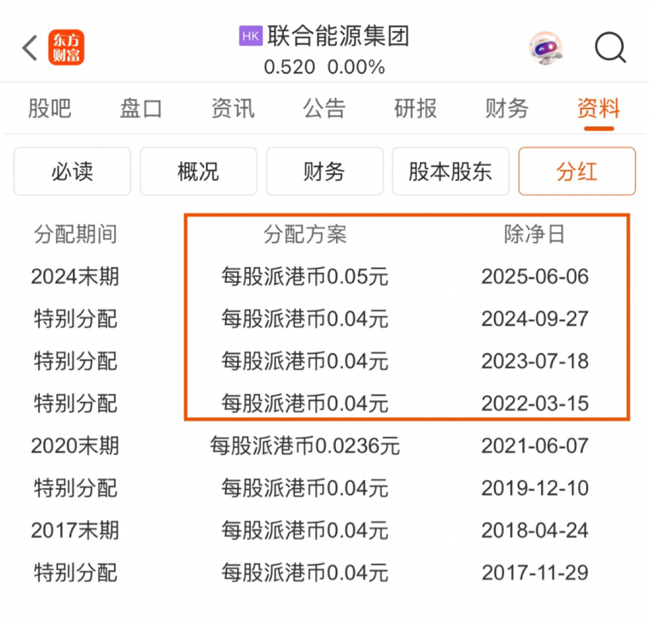Tap the back arrow icon
This screenshot has height=621, width=649.
(x=30, y=48)
